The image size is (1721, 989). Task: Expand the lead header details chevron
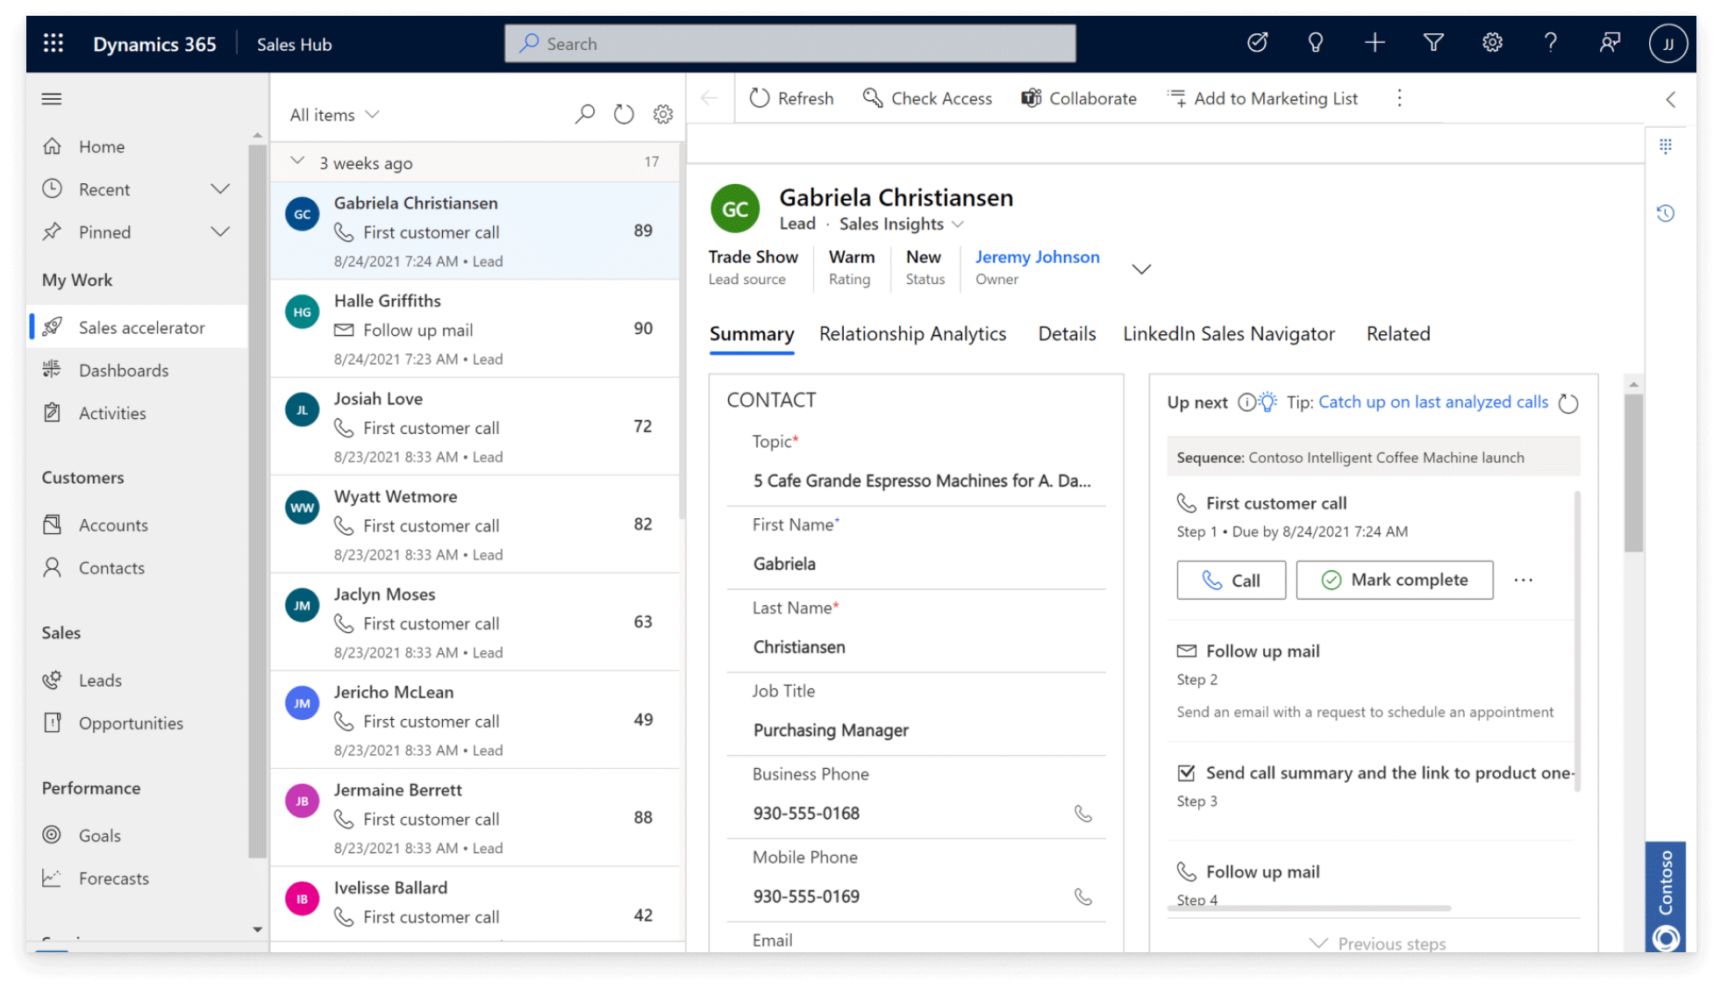pyautogui.click(x=1141, y=269)
